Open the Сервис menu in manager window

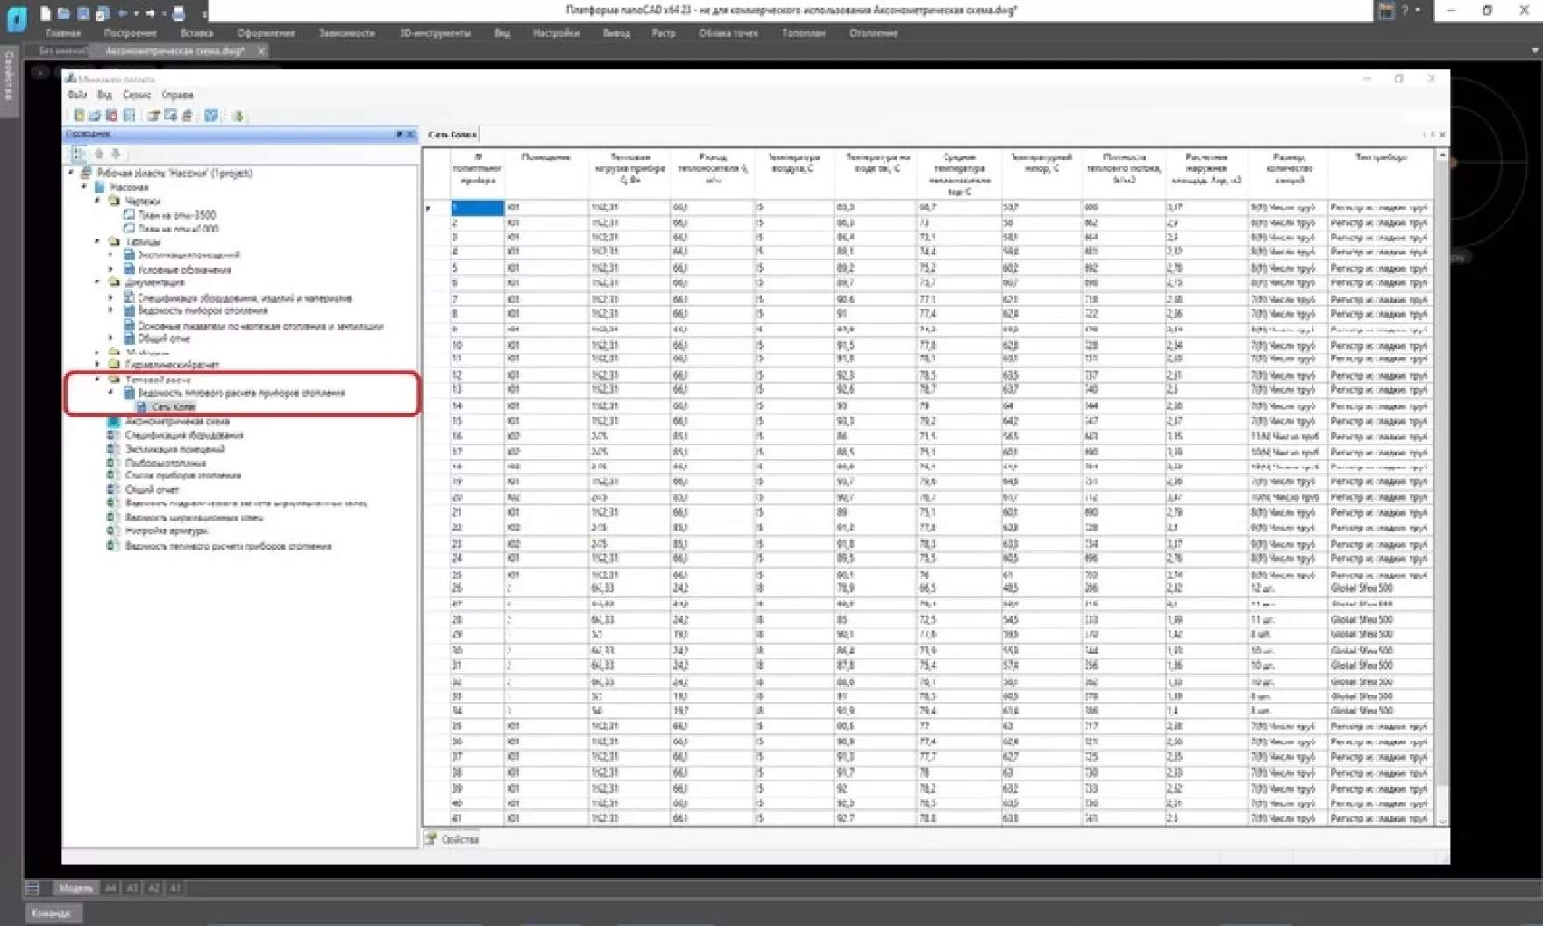click(136, 95)
